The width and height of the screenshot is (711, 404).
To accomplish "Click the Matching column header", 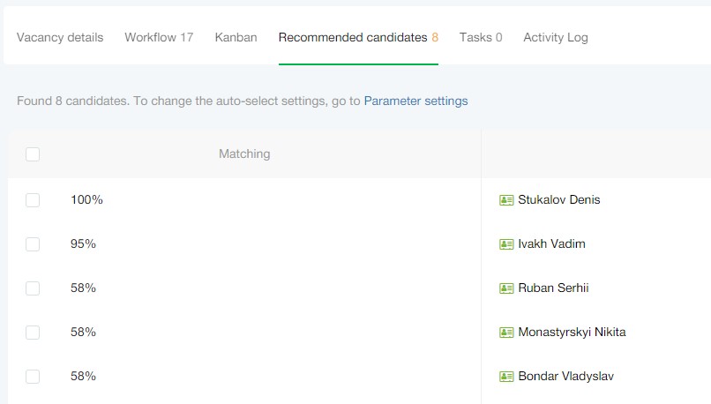I will tap(244, 154).
